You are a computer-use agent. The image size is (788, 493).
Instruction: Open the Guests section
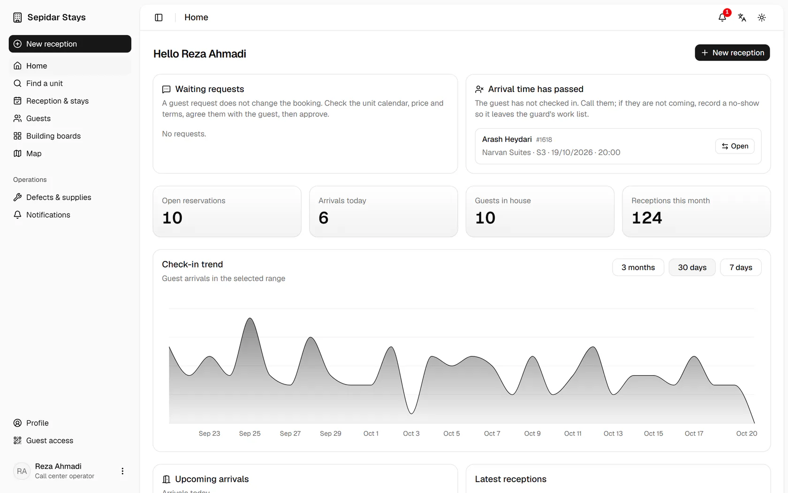[x=70, y=118]
